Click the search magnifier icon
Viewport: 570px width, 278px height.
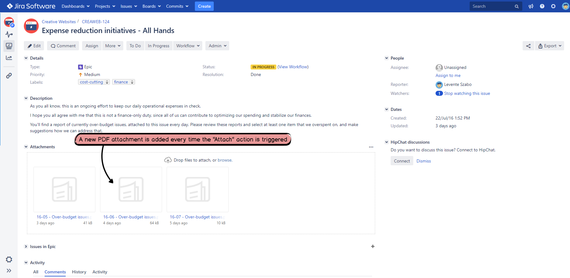pyautogui.click(x=516, y=6)
